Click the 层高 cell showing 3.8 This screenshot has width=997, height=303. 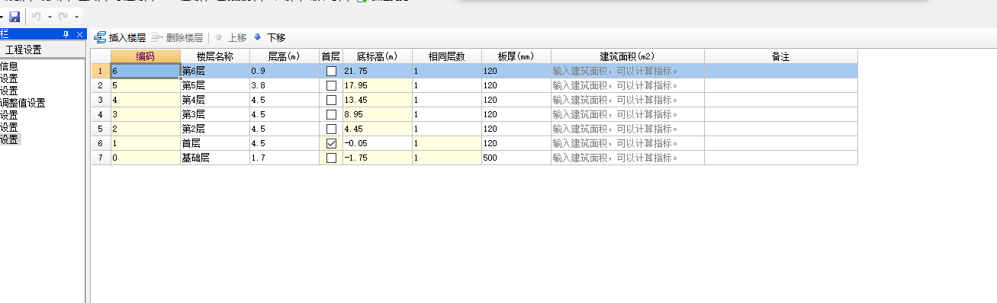pyautogui.click(x=284, y=85)
